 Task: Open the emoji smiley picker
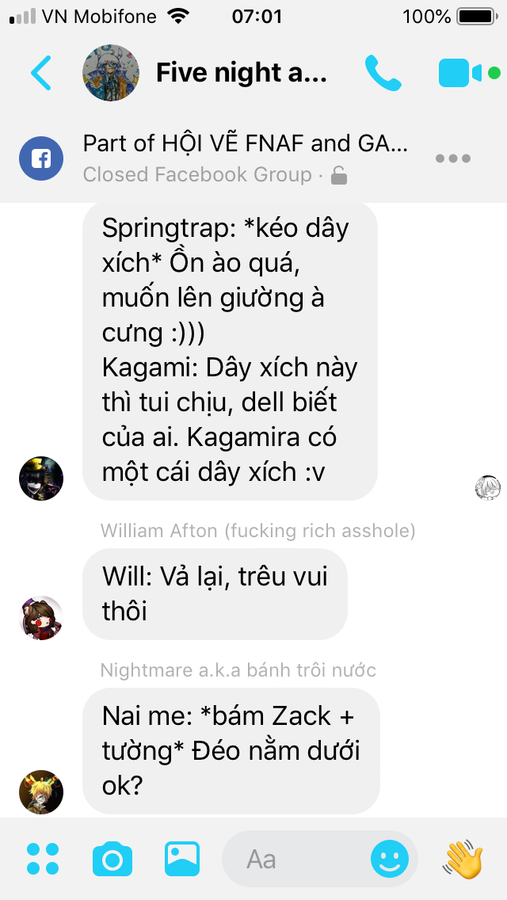click(x=390, y=860)
